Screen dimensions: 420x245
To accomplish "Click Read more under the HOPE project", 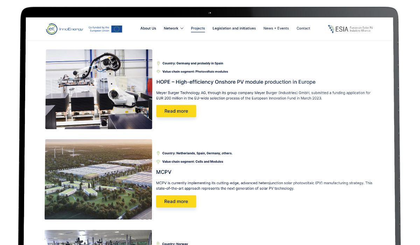I will [x=176, y=111].
